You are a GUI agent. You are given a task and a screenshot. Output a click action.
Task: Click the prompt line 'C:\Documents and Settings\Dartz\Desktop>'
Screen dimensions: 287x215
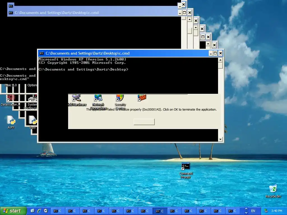point(83,69)
